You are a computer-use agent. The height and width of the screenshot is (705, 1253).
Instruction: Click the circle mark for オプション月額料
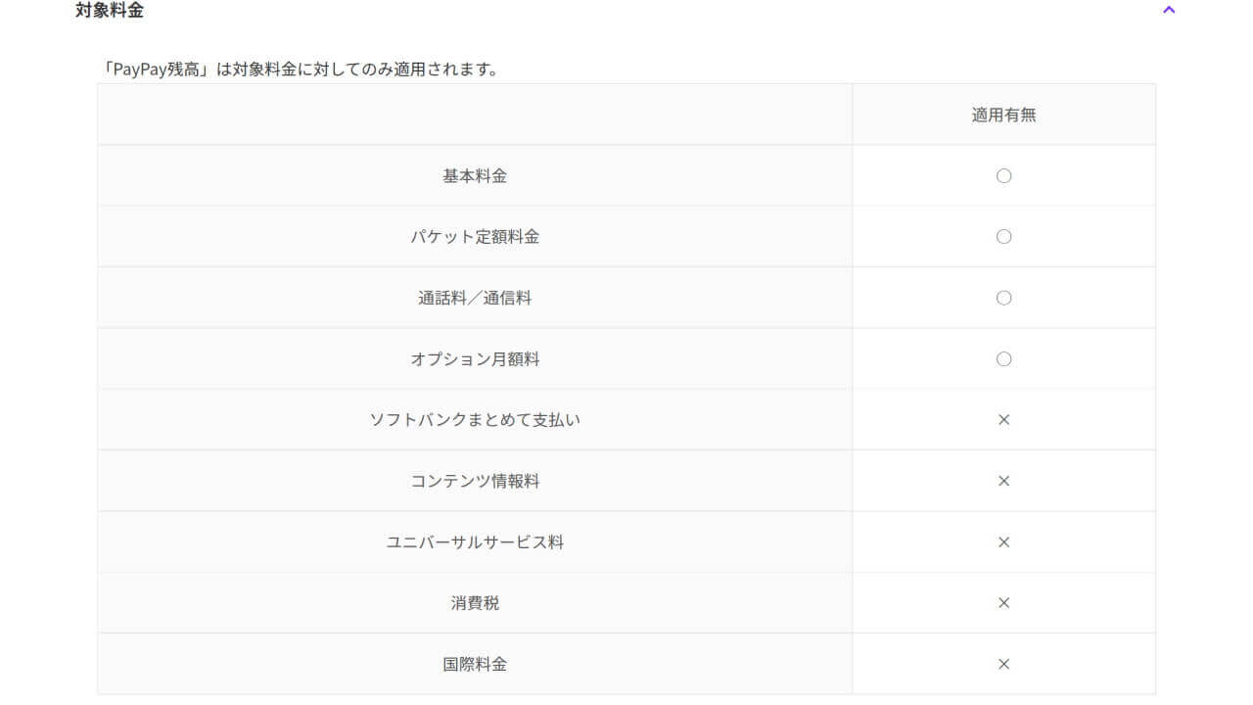click(x=1003, y=359)
